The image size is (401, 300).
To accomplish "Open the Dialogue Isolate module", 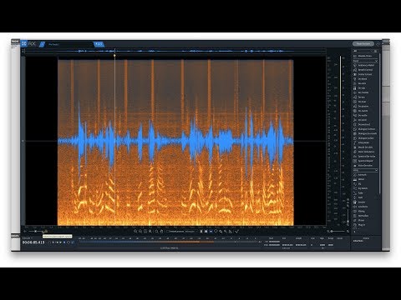I will (366, 138).
